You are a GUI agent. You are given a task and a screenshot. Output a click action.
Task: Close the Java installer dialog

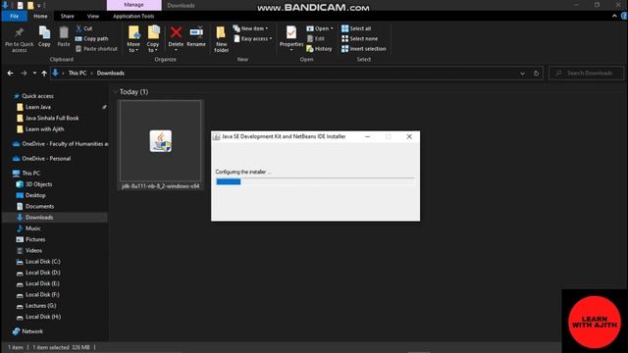tap(409, 136)
